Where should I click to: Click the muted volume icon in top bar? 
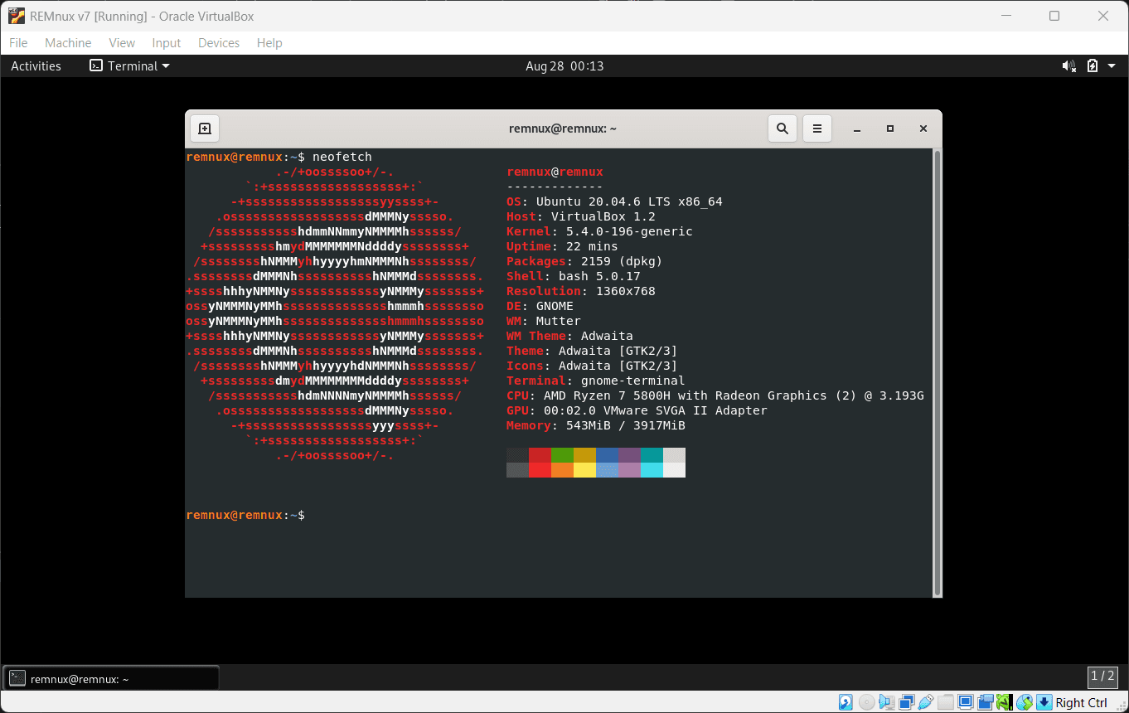(1069, 65)
